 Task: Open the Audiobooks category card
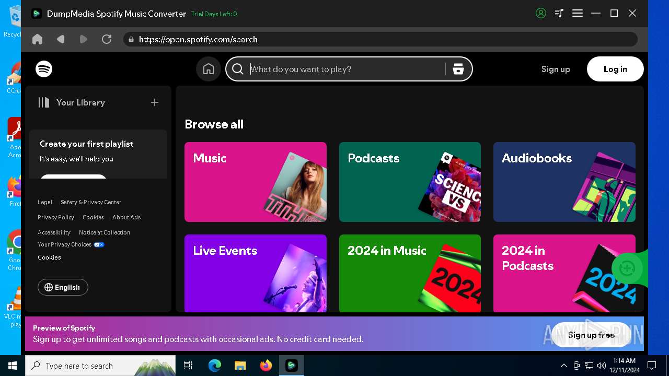[x=564, y=182]
